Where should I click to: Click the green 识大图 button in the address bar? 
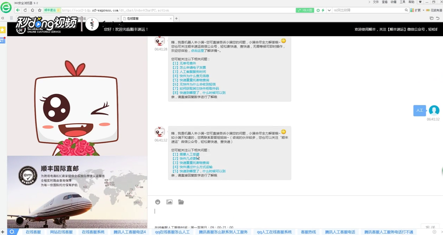click(x=305, y=10)
